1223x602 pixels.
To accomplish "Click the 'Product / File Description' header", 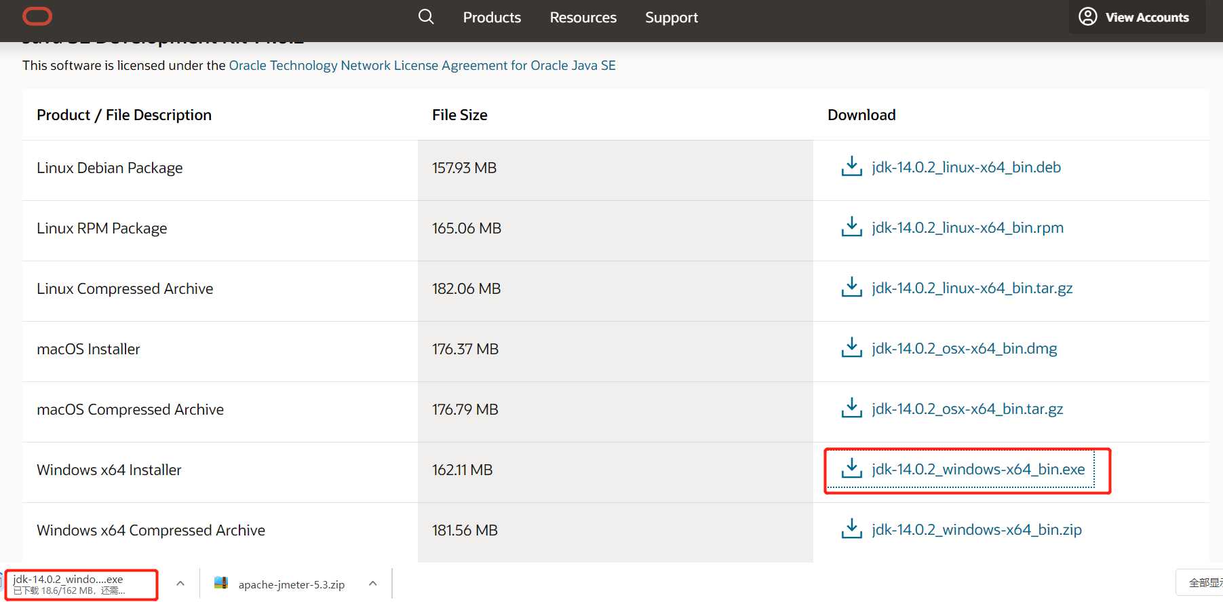I will tap(124, 115).
